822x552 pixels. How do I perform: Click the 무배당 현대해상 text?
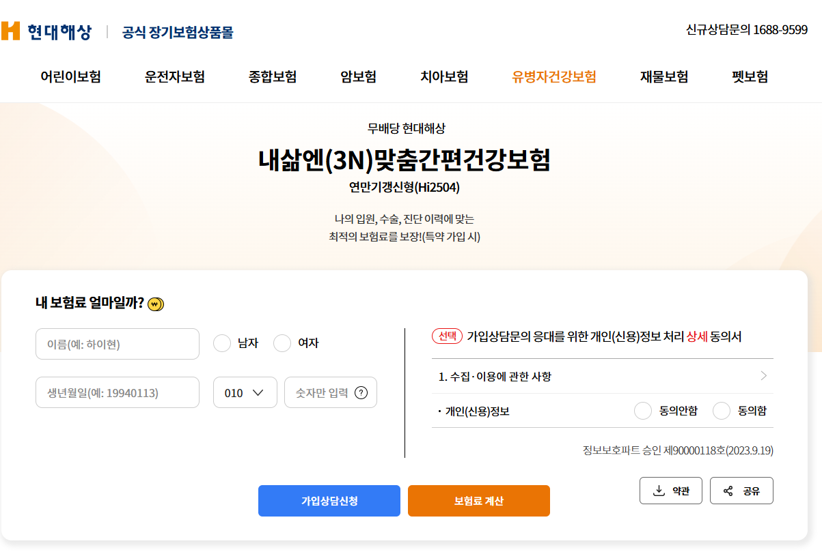click(406, 128)
